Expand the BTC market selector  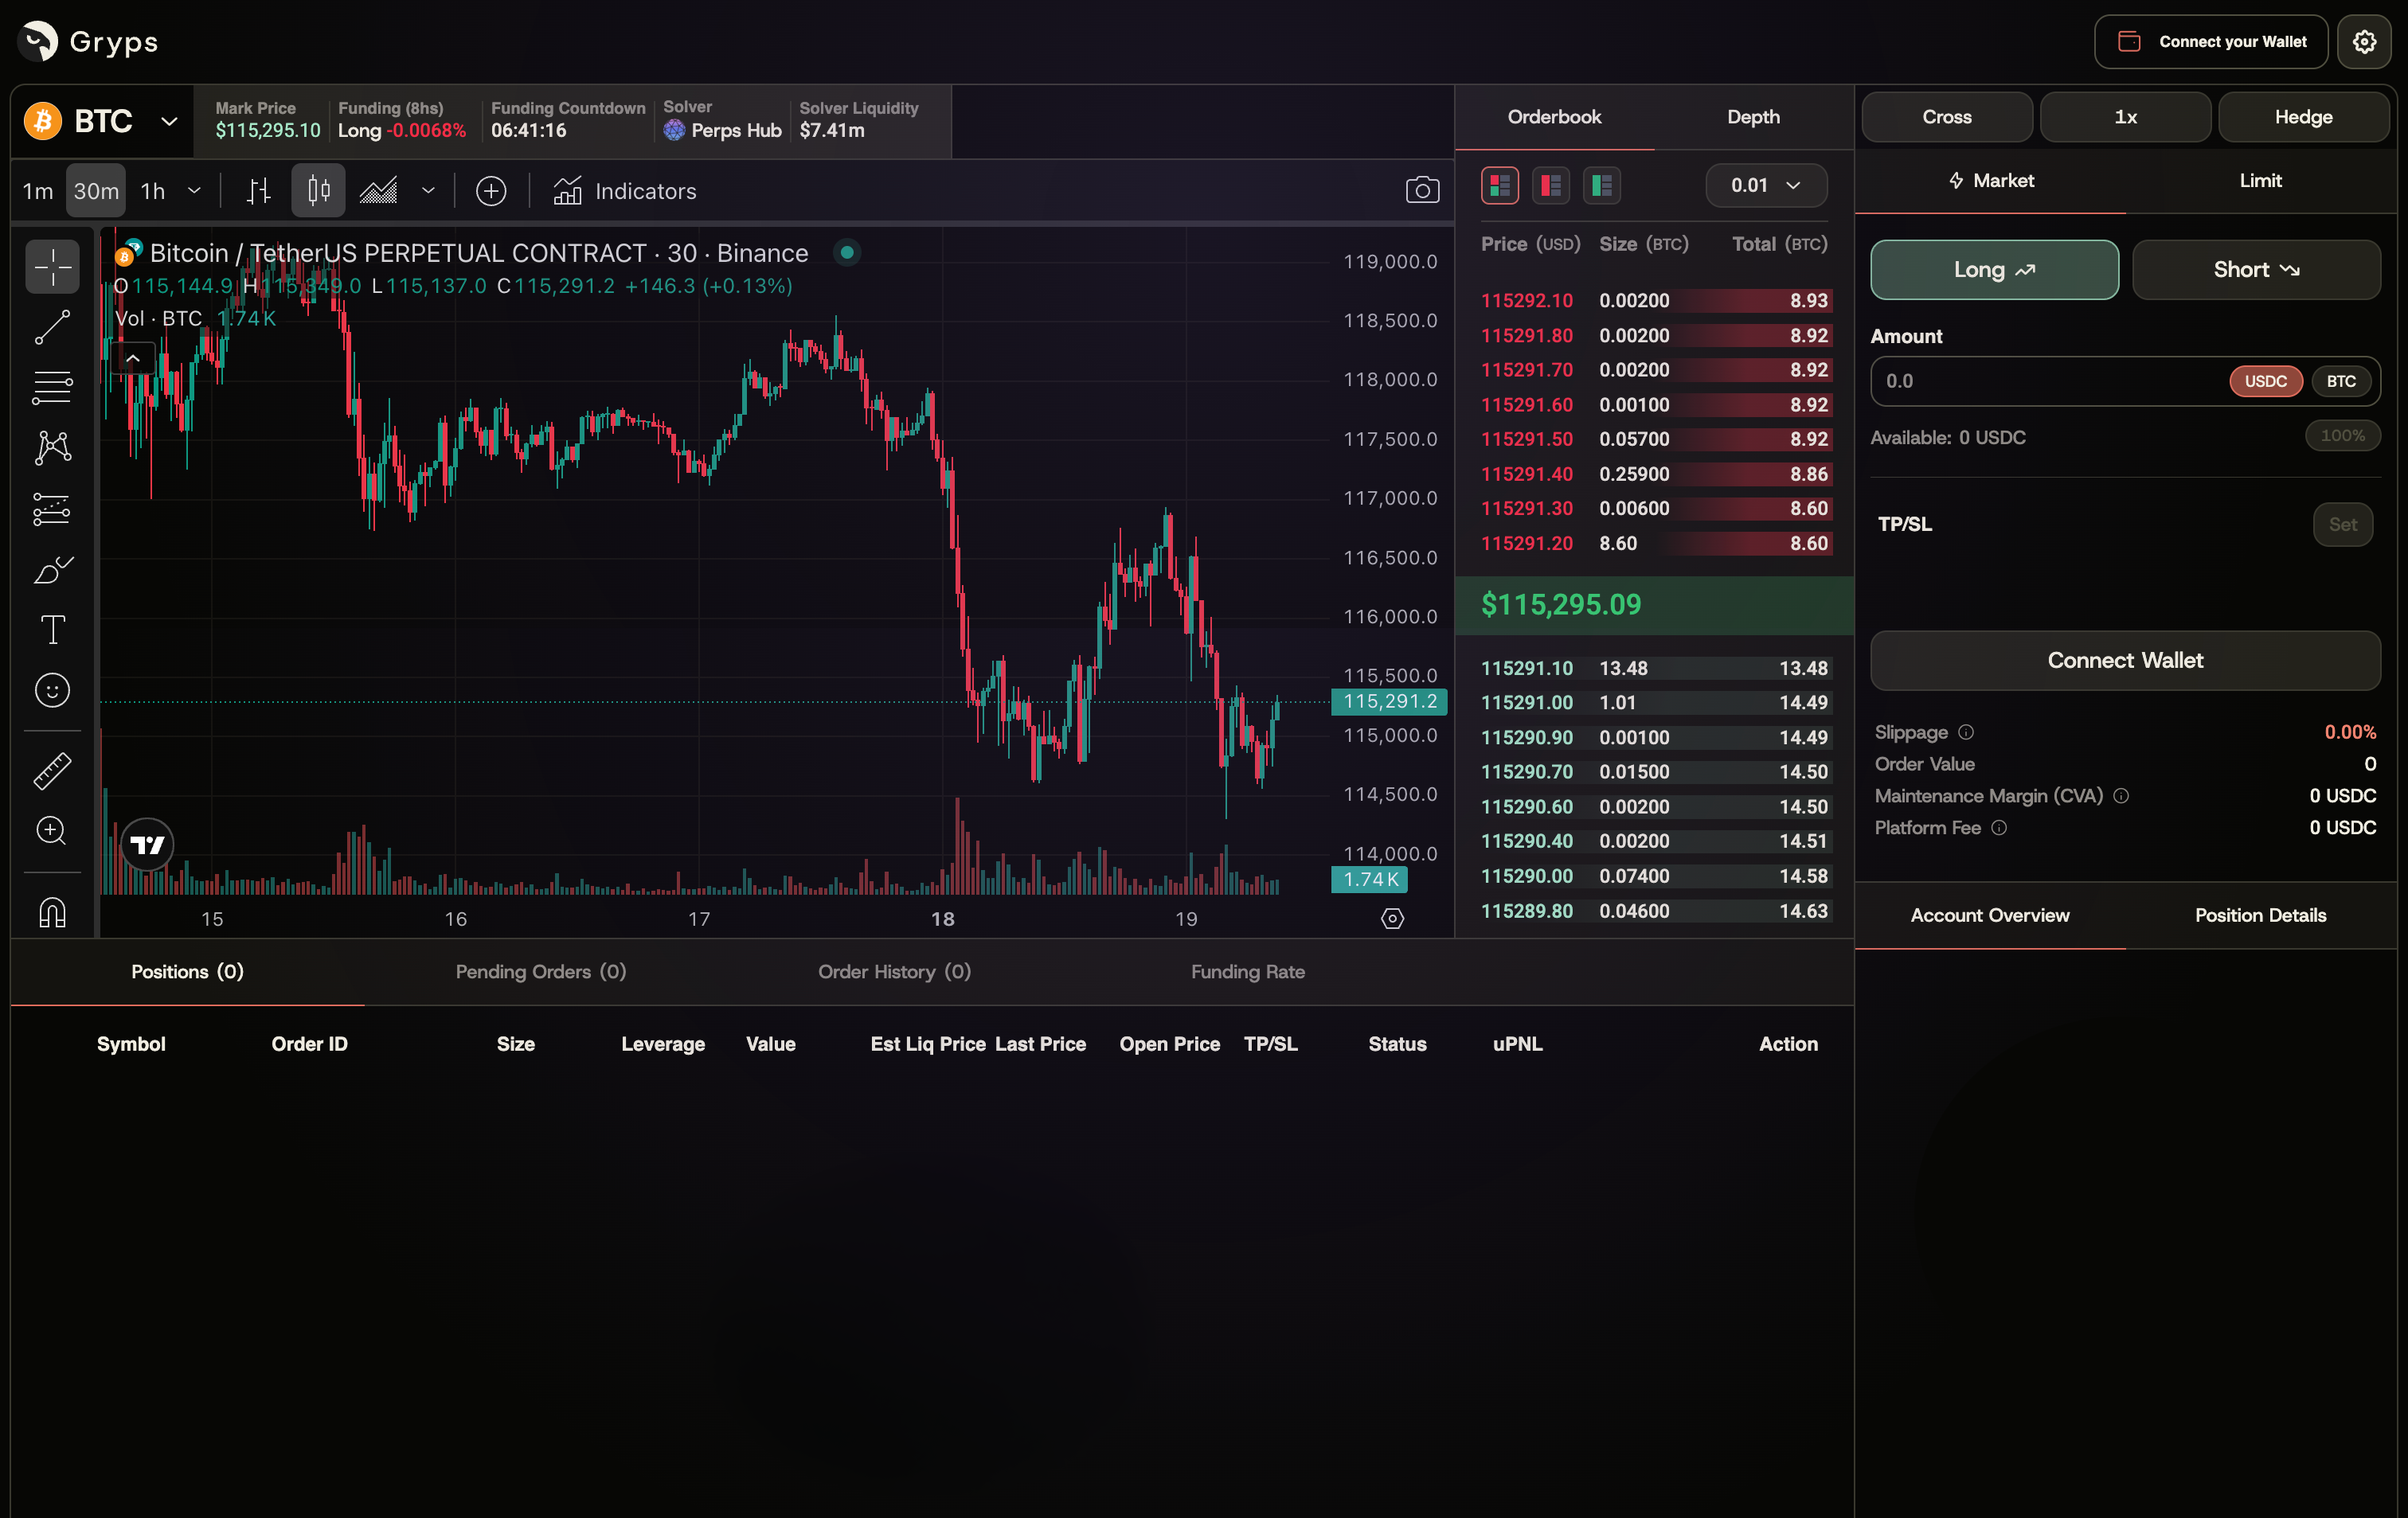(169, 122)
